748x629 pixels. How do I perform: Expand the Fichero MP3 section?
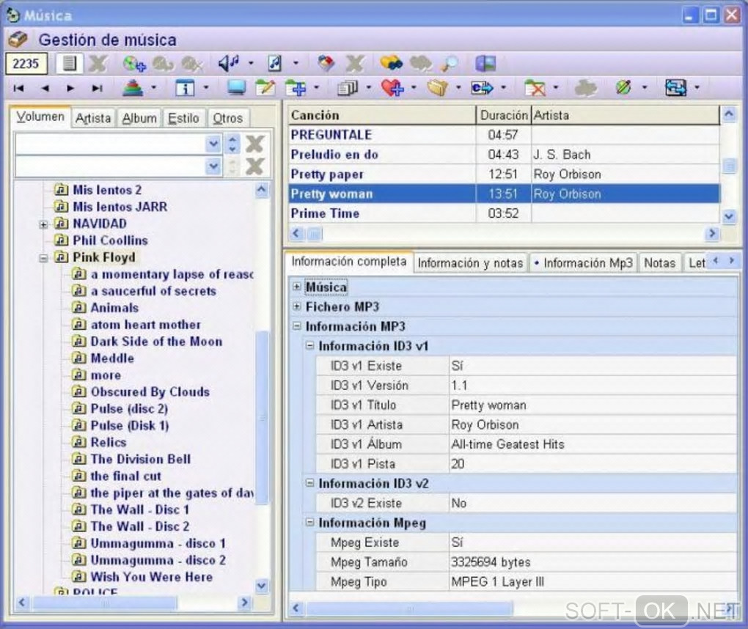[x=296, y=306]
